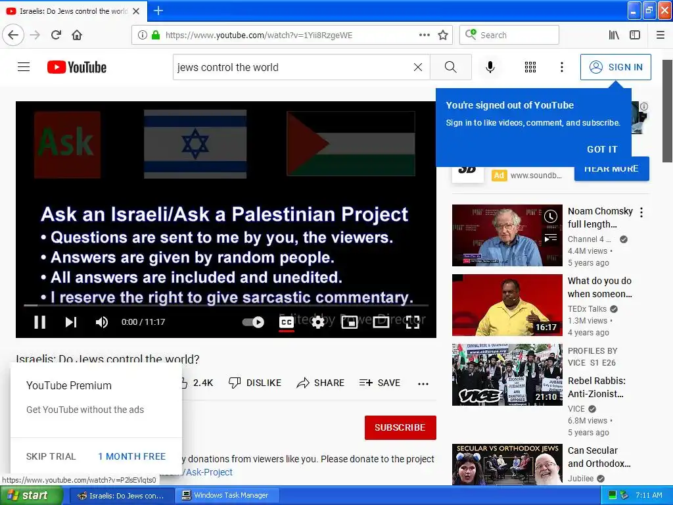
Task: Open the Windows start menu
Action: click(31, 496)
